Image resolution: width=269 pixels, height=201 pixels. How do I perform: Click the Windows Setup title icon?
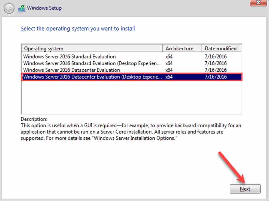pos(21,9)
